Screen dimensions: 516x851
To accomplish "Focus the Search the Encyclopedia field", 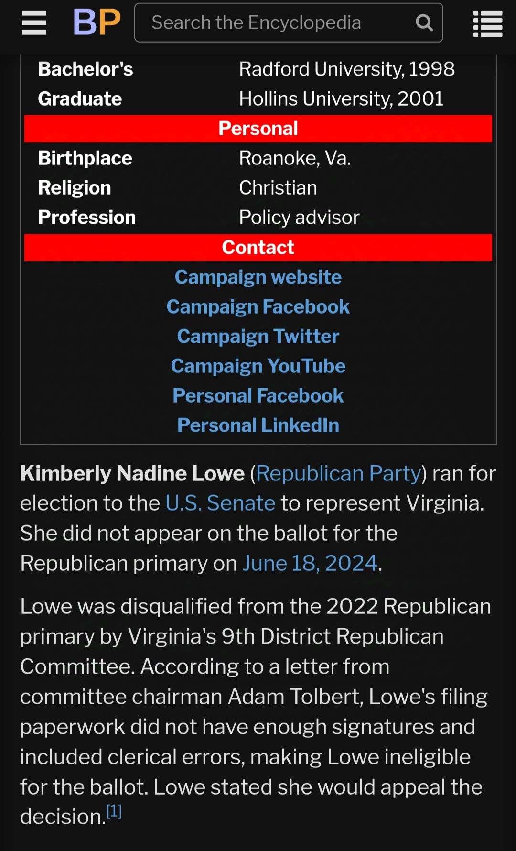I will (x=277, y=22).
